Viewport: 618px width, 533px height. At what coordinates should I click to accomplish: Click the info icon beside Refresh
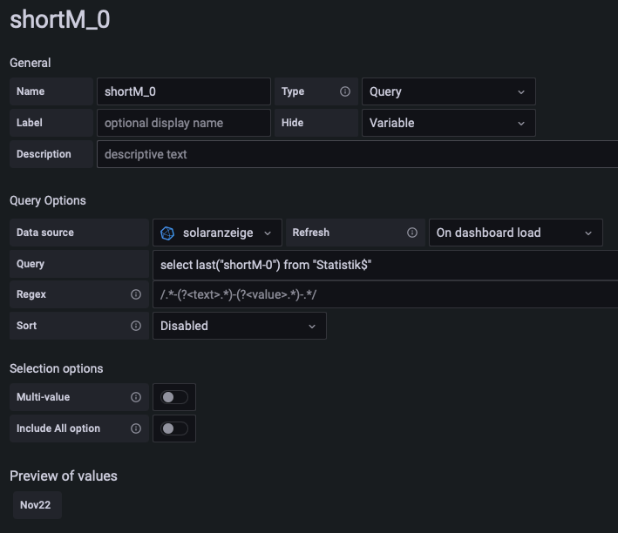412,233
